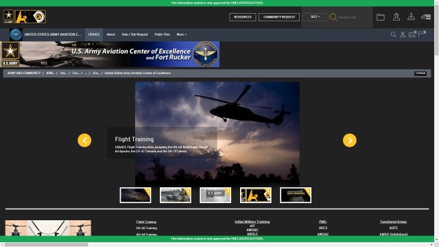The image size is (439, 247).
Task: Open the favorites star list menu
Action: click(x=426, y=17)
